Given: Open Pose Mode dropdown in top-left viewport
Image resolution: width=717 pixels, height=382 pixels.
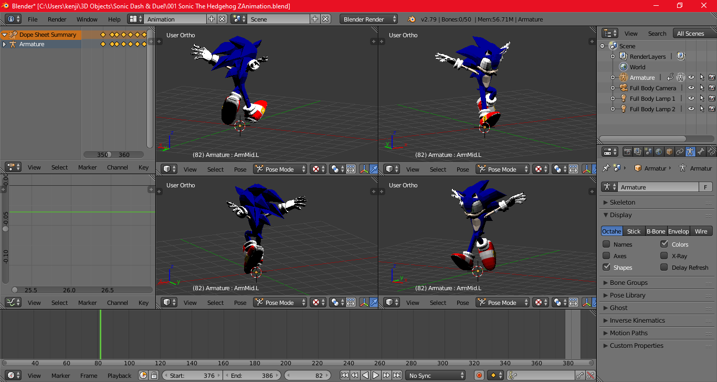Looking at the screenshot, I should [x=280, y=169].
